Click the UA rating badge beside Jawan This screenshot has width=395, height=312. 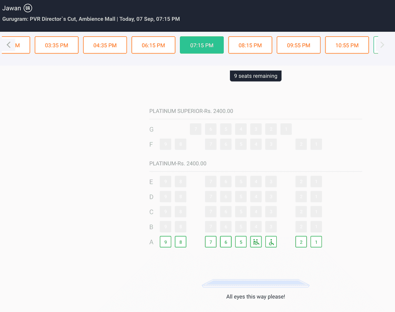[x=28, y=8]
